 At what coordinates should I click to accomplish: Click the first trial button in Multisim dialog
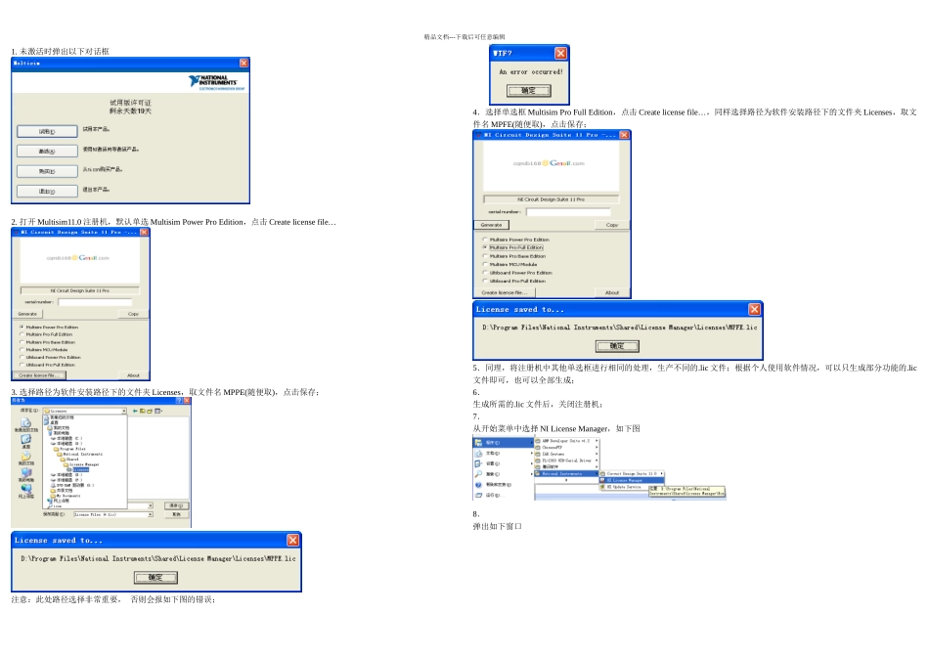coord(47,131)
